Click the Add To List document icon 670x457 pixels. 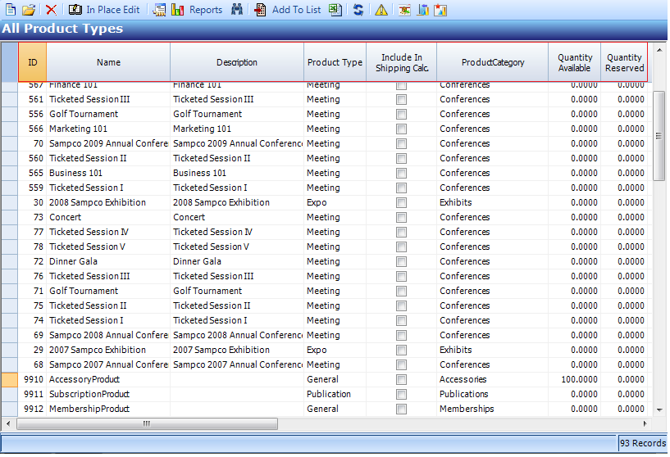[x=260, y=9]
